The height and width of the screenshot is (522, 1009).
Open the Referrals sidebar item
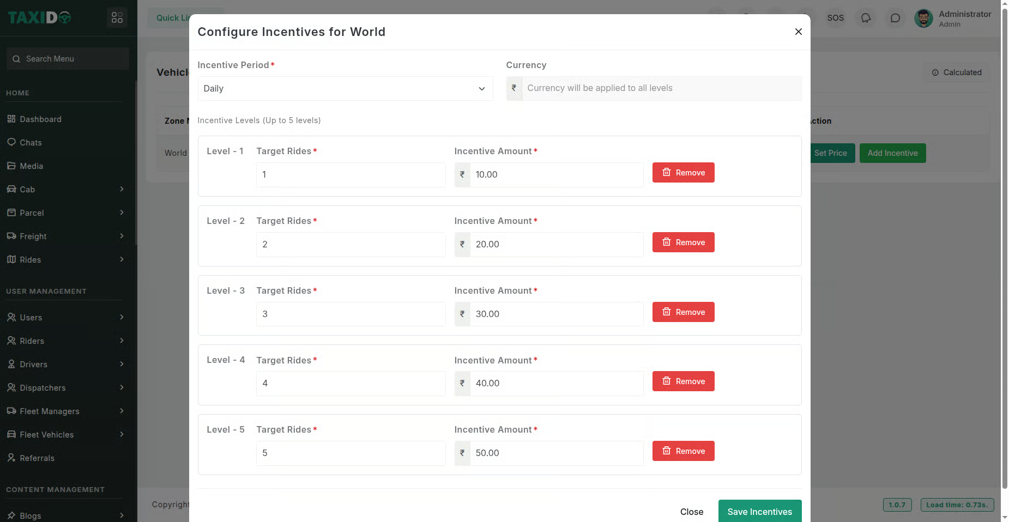coord(37,458)
